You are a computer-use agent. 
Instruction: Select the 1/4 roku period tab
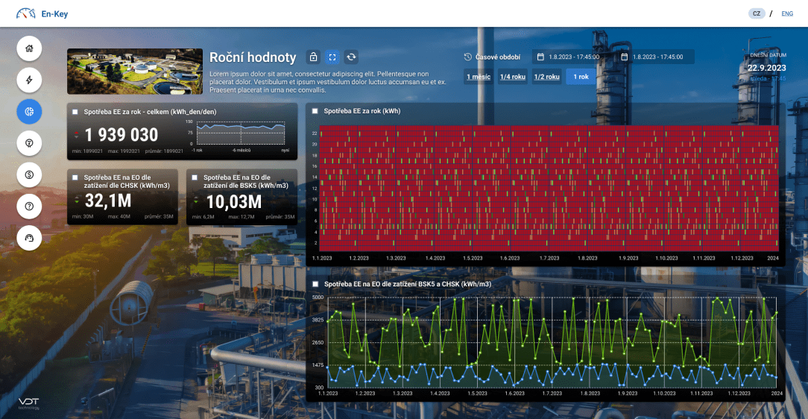tap(513, 76)
